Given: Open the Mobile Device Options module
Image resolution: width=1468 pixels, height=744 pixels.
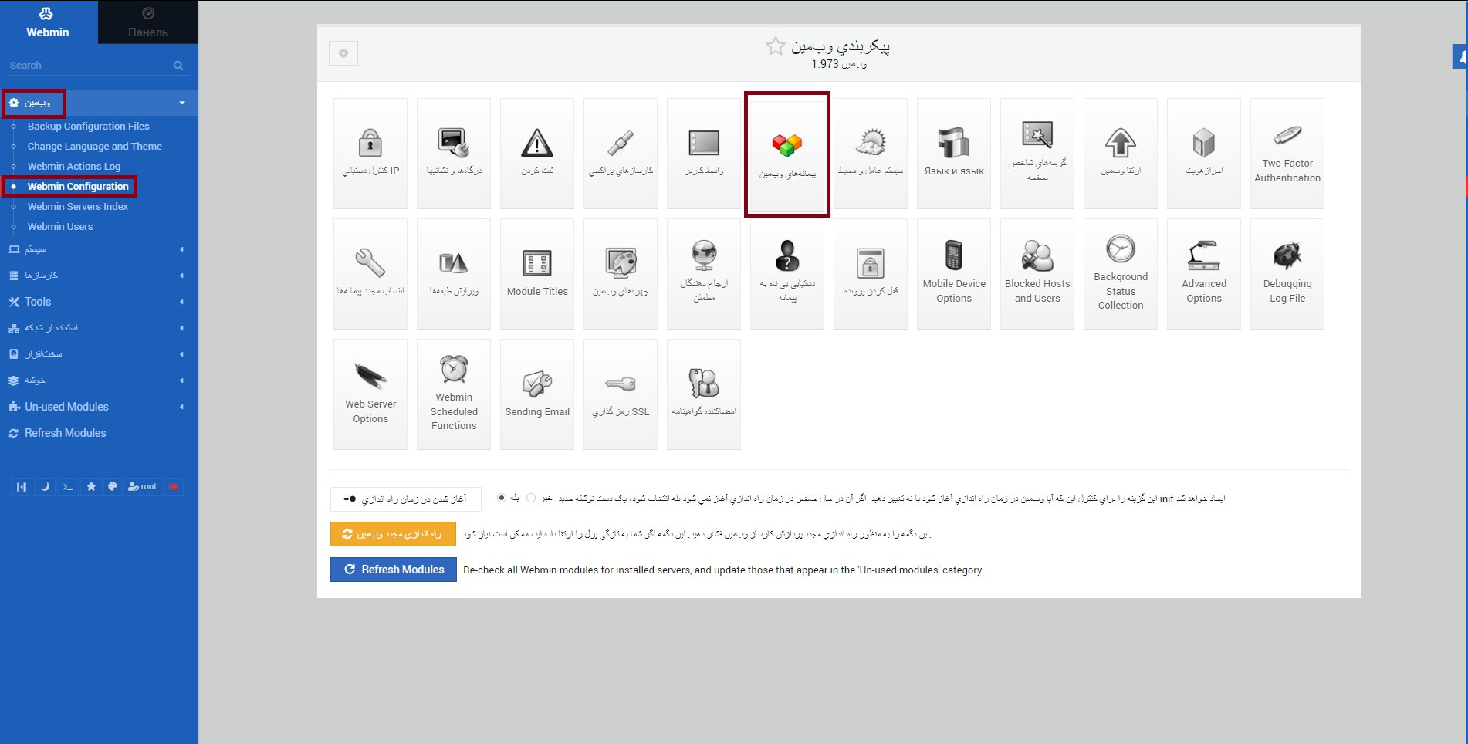Looking at the screenshot, I should point(953,273).
